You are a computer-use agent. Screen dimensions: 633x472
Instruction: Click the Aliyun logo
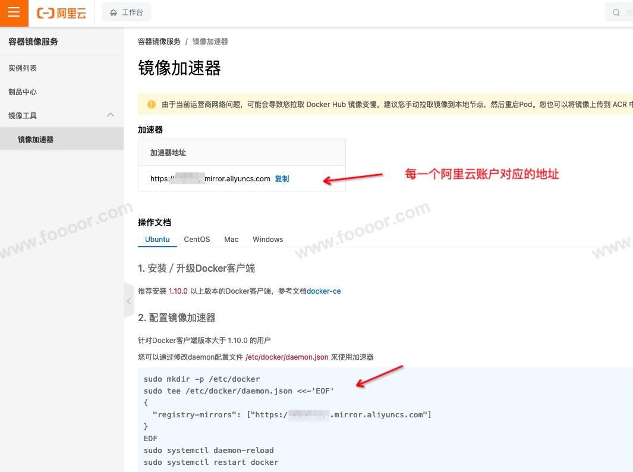click(x=62, y=13)
